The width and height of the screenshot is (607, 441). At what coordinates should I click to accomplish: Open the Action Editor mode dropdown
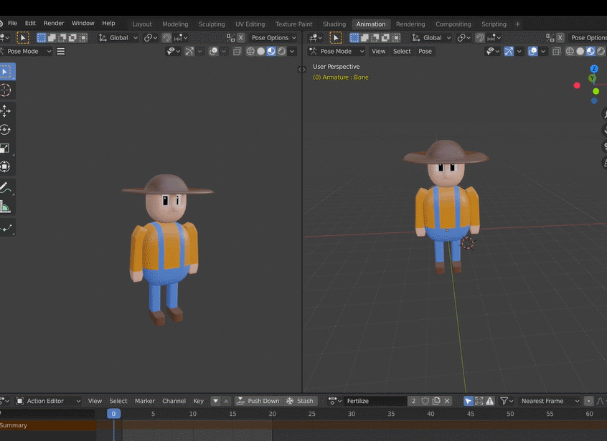(50, 401)
